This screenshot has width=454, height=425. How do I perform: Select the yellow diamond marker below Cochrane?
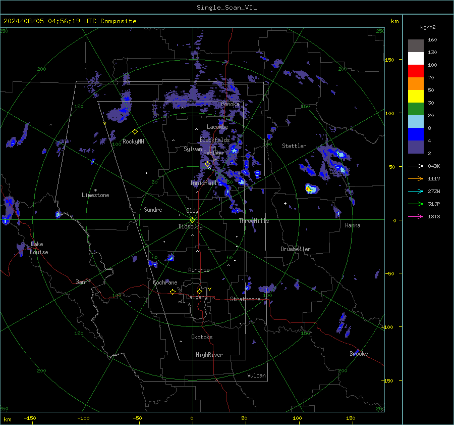pos(173,292)
